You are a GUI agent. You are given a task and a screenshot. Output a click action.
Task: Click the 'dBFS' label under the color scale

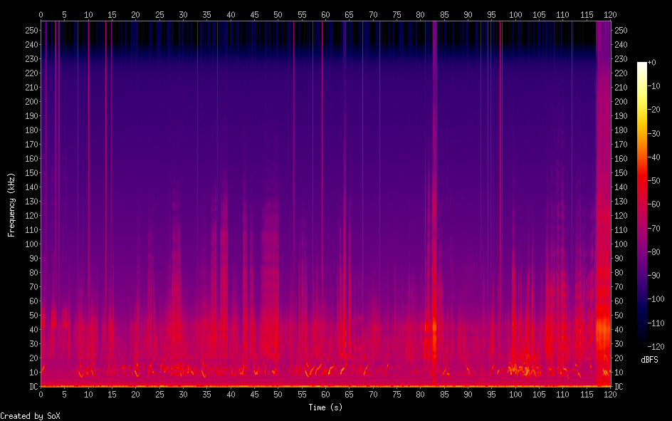650,359
